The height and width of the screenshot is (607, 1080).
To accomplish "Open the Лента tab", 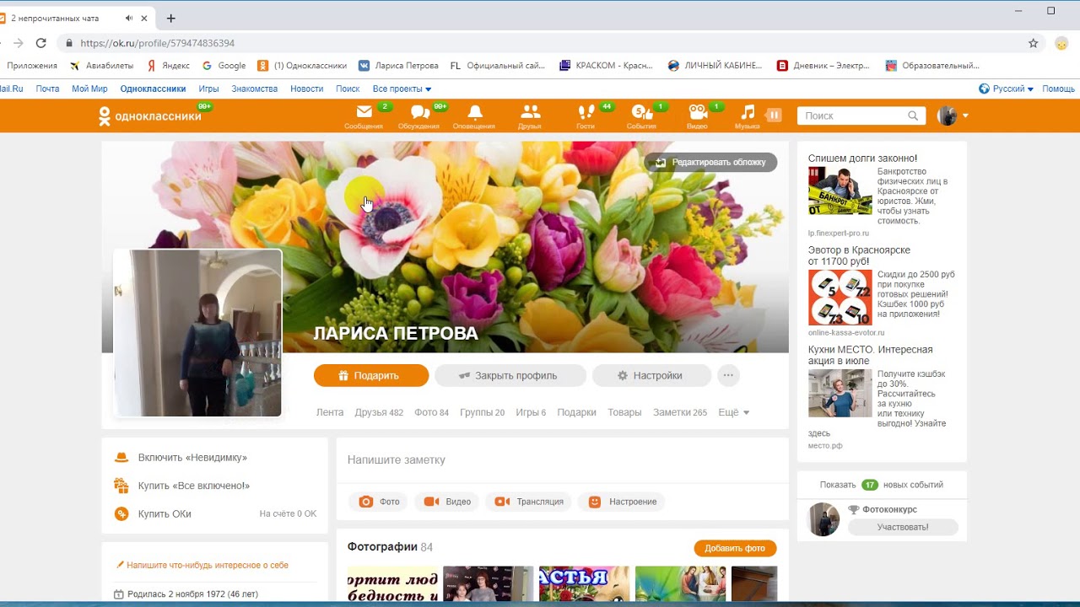I will pos(330,412).
